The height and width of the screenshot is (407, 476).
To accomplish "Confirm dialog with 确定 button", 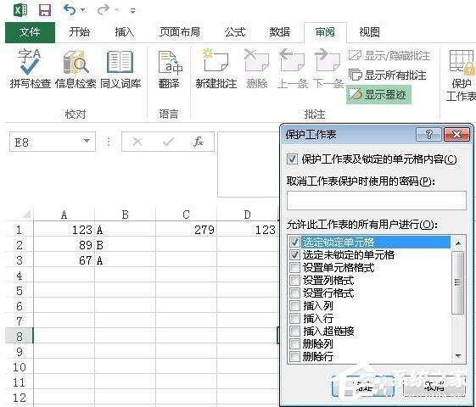I will tap(363, 387).
